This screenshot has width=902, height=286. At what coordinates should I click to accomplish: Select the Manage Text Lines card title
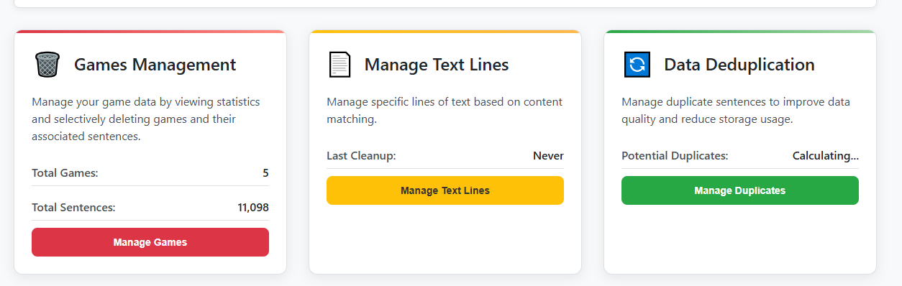pyautogui.click(x=437, y=65)
